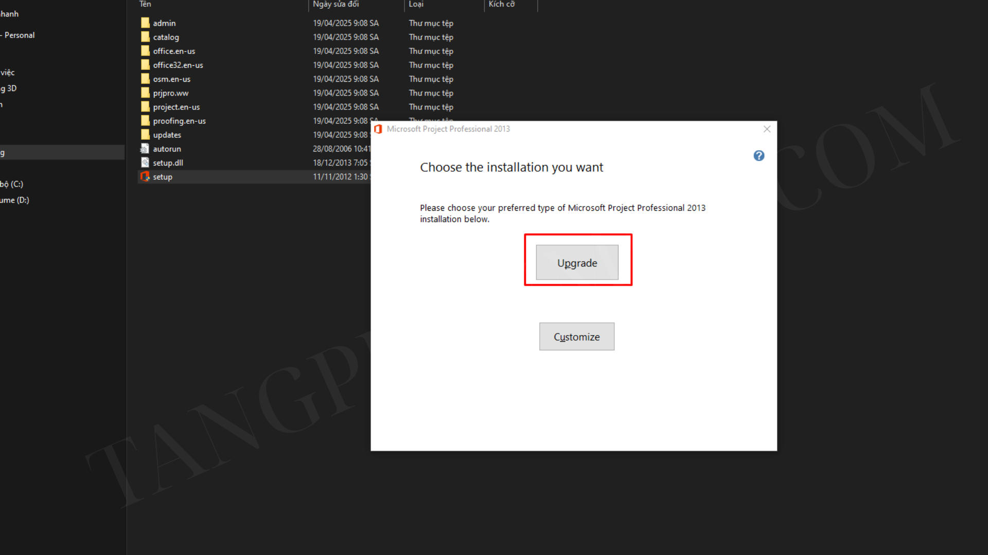Open the (D:) volume in sidebar
This screenshot has width=988, height=555.
tap(15, 200)
